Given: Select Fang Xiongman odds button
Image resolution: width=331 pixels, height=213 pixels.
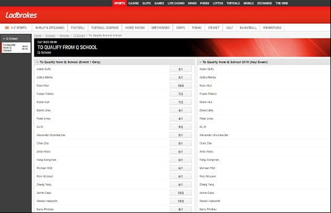Looking at the screenshot, I should [x=180, y=160].
